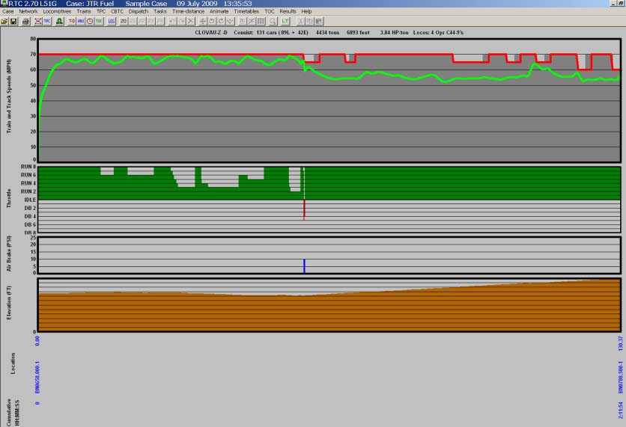
Task: Click the red T-D toolbar icon
Action: (72, 22)
